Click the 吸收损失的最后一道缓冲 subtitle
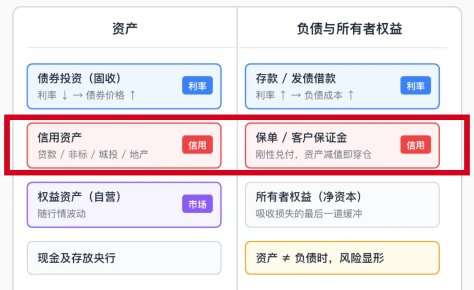This screenshot has width=474, height=290. [x=309, y=214]
